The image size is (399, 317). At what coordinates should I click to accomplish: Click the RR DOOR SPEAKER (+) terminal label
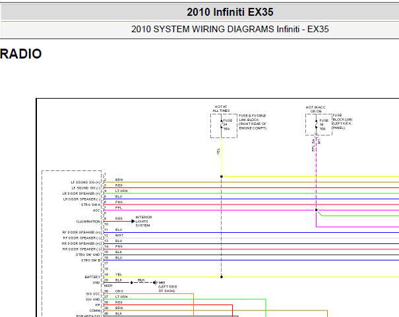click(81, 243)
